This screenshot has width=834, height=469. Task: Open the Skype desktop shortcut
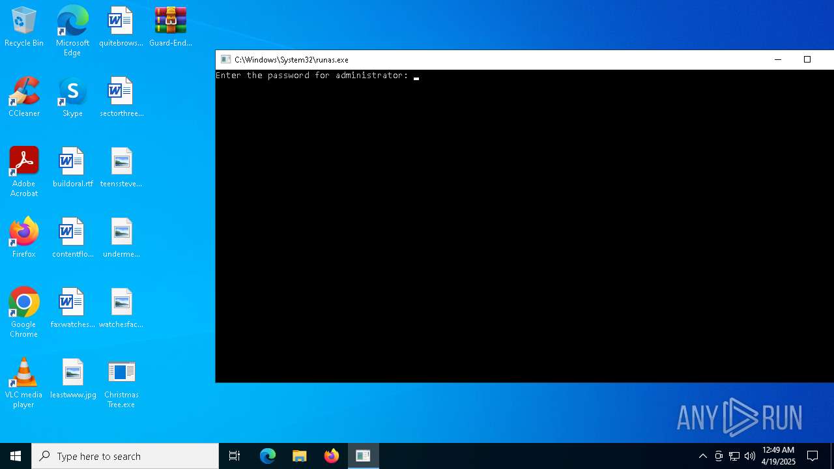coord(72,98)
